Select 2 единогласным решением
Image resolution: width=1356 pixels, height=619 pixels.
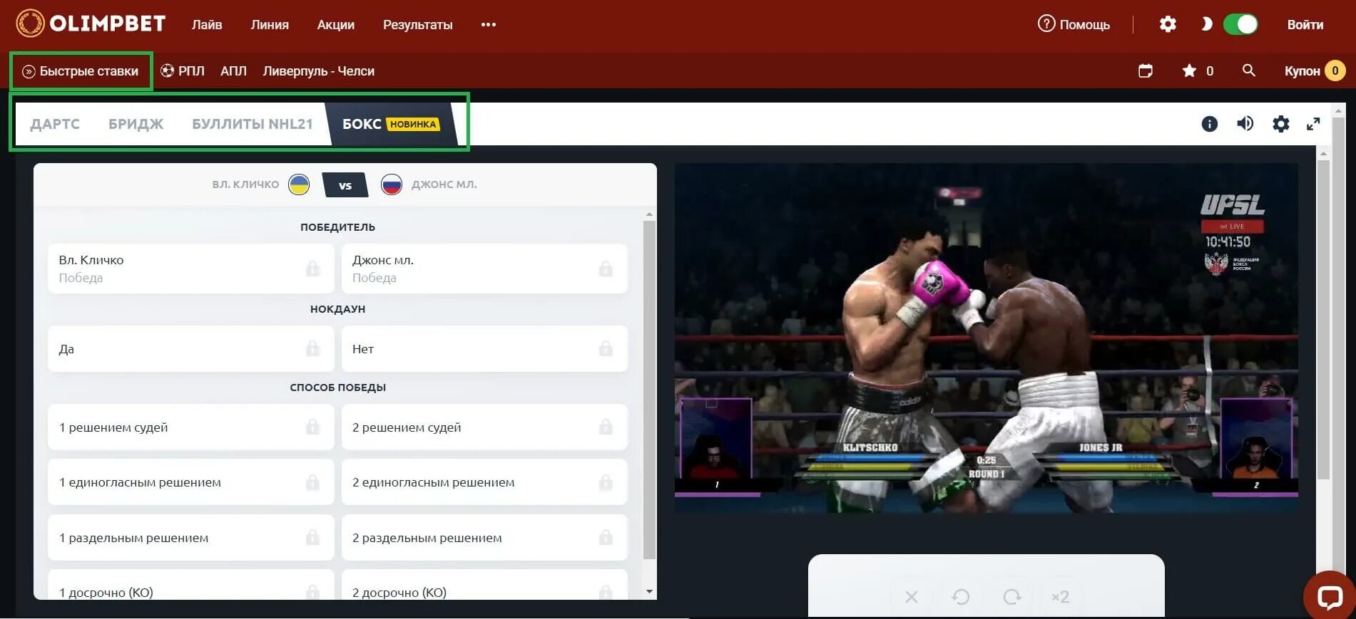tap(484, 482)
